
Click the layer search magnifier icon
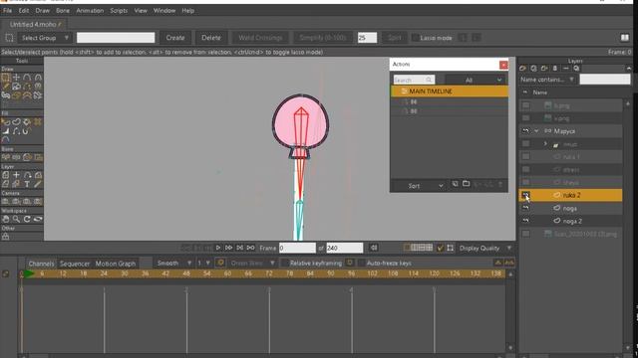pos(576,69)
